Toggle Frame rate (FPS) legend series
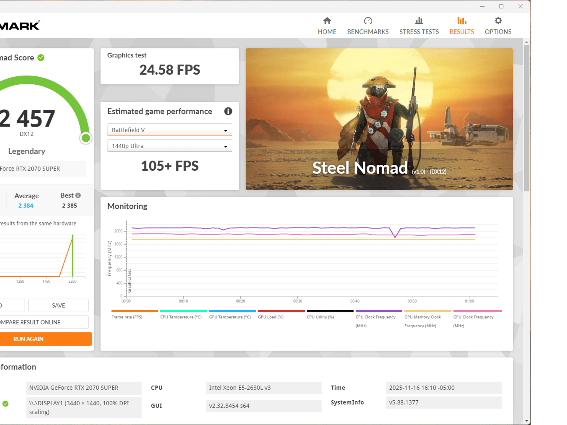The height and width of the screenshot is (425, 567). tap(135, 315)
